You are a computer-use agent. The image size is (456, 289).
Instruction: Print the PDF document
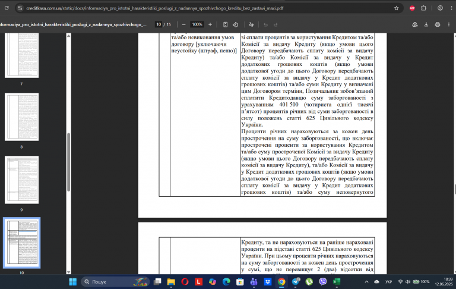[x=438, y=24]
